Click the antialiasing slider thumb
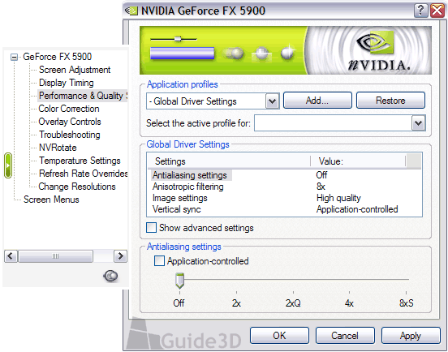The image size is (448, 352). [179, 281]
